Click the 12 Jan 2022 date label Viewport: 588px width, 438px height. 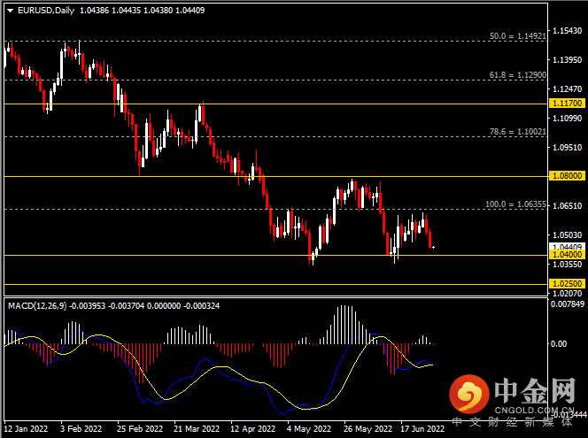(x=26, y=428)
